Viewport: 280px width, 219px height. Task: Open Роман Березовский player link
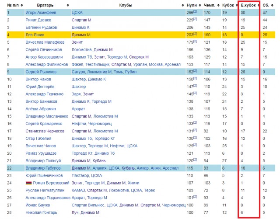point(51,183)
